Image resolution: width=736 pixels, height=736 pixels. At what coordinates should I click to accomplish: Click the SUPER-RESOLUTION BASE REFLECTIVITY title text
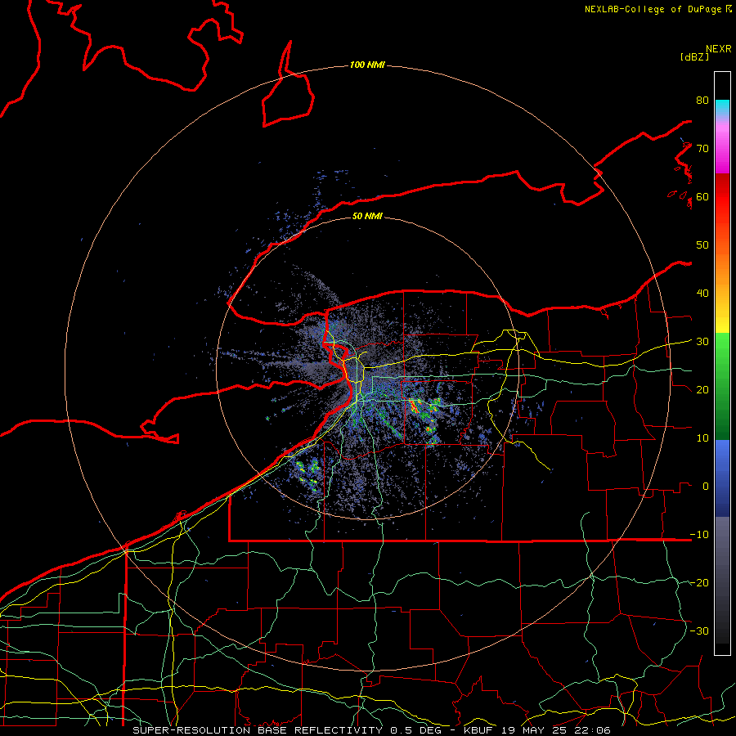tap(258, 730)
